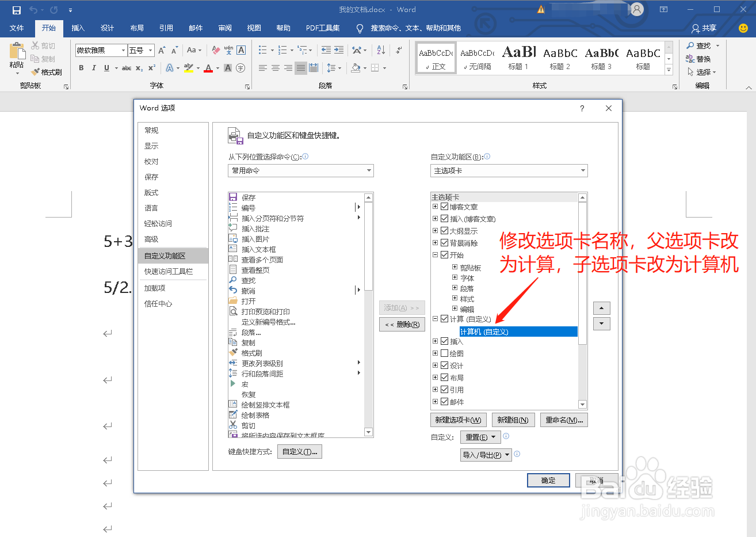Click the user account avatar icon
This screenshot has width=756, height=537.
pyautogui.click(x=637, y=10)
